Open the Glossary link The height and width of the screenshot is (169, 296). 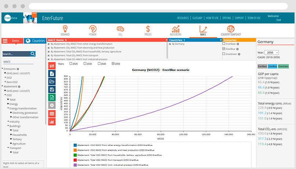tap(197, 18)
